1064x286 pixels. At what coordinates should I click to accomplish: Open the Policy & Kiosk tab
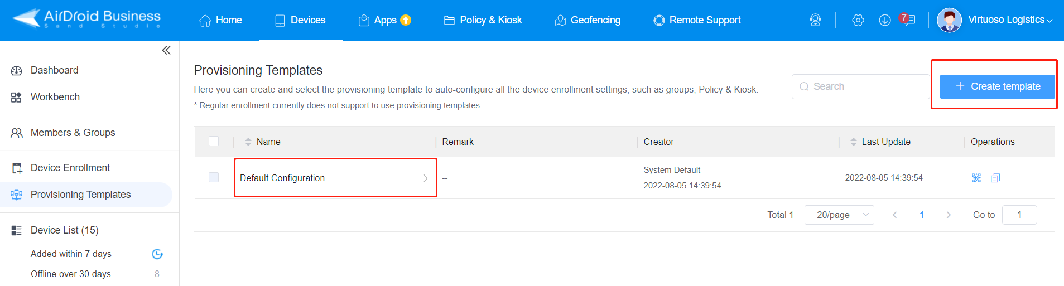(x=483, y=20)
